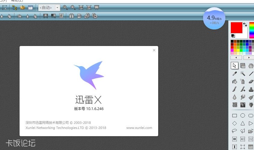254x150 pixels.
Task: Select the 3:2 ratio selection tool
Action: (251, 139)
